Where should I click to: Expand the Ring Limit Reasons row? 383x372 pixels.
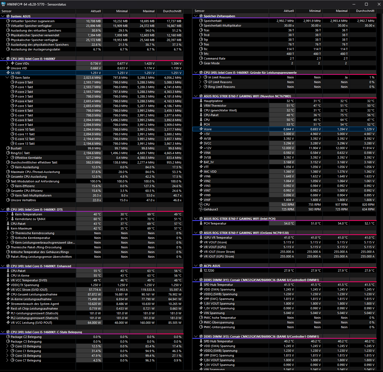(x=200, y=87)
